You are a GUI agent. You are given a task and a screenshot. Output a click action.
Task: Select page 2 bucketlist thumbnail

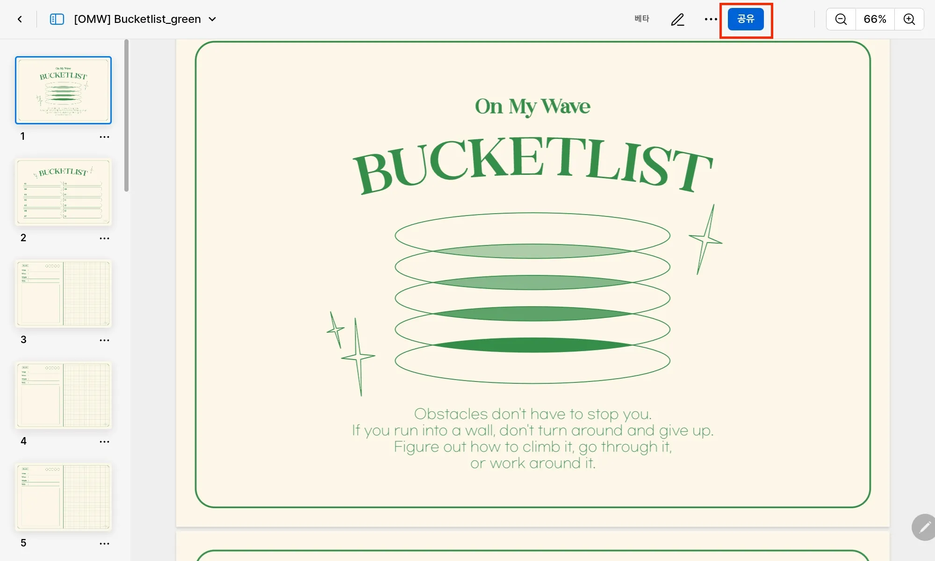[x=63, y=192]
